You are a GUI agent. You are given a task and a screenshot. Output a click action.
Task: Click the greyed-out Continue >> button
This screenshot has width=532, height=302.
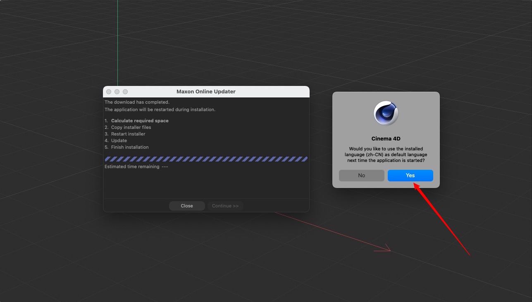225,206
